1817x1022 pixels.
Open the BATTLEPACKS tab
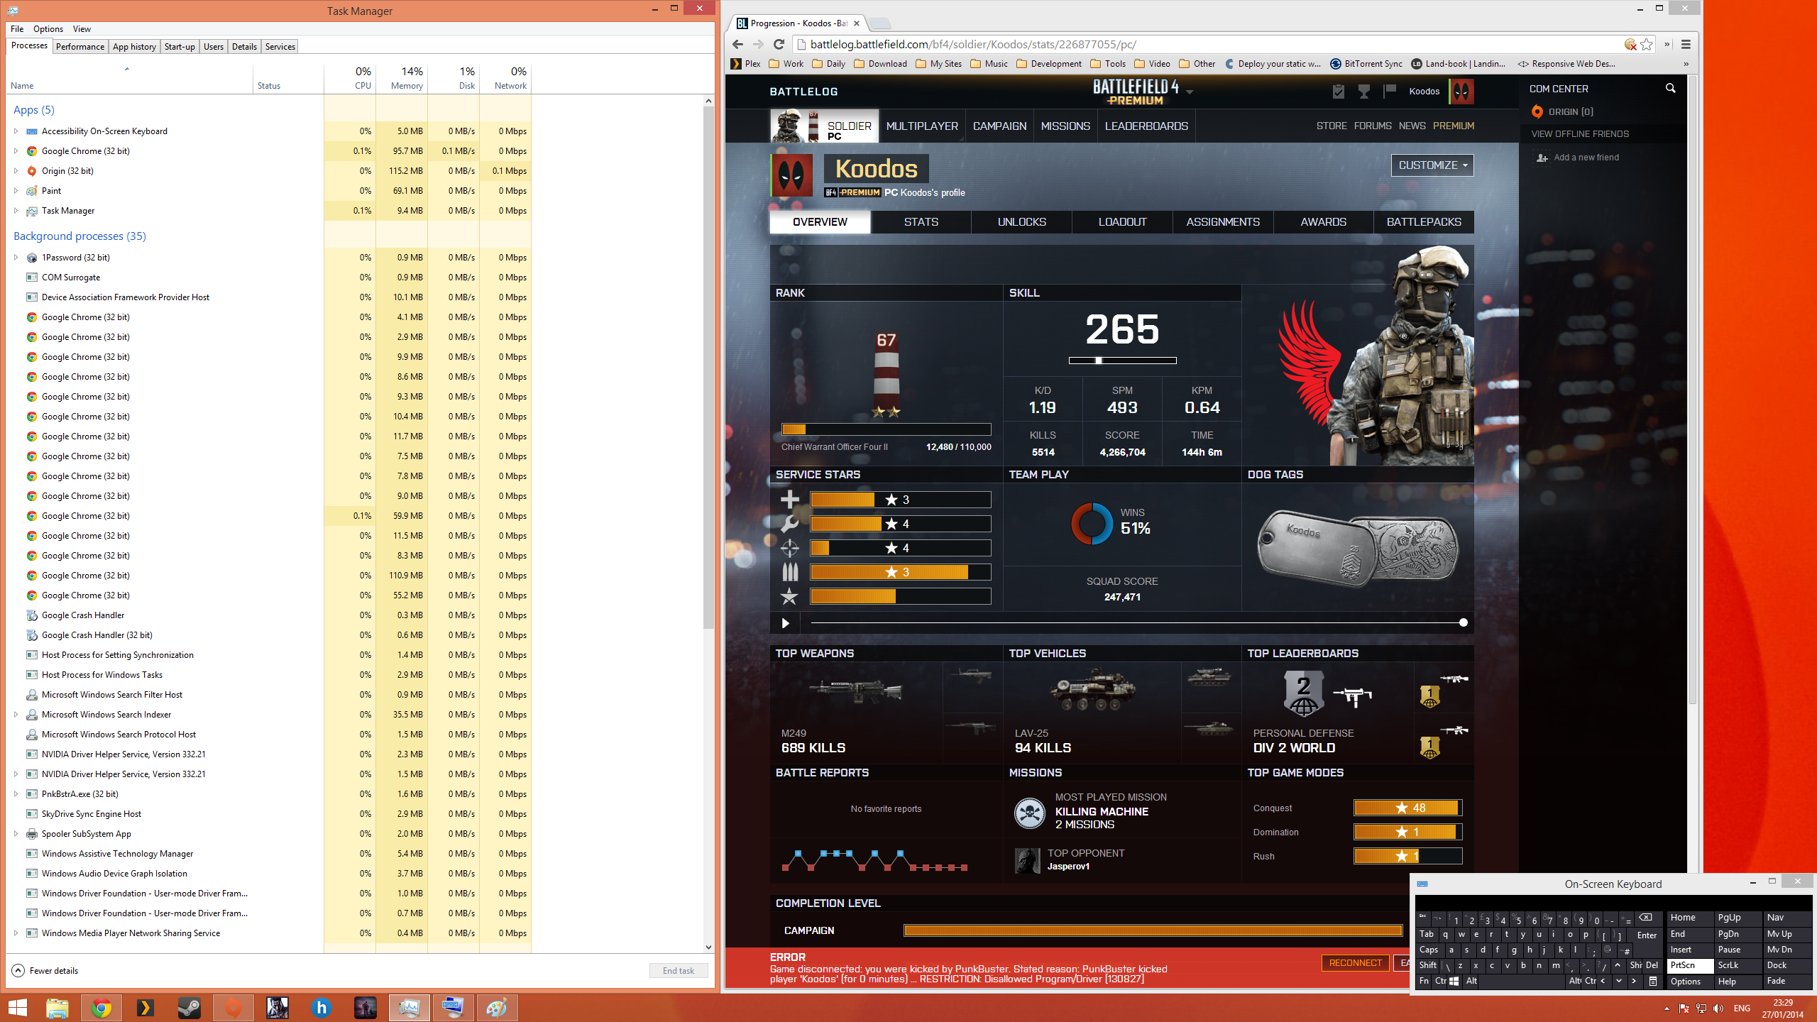click(1424, 222)
